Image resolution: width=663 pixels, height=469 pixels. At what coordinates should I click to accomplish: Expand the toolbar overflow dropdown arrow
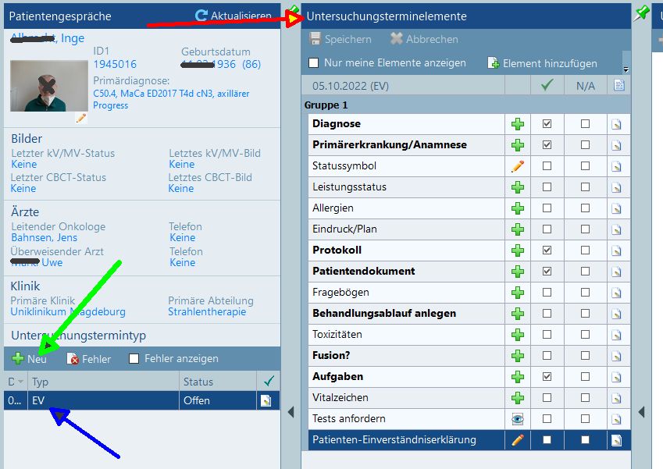pos(626,70)
